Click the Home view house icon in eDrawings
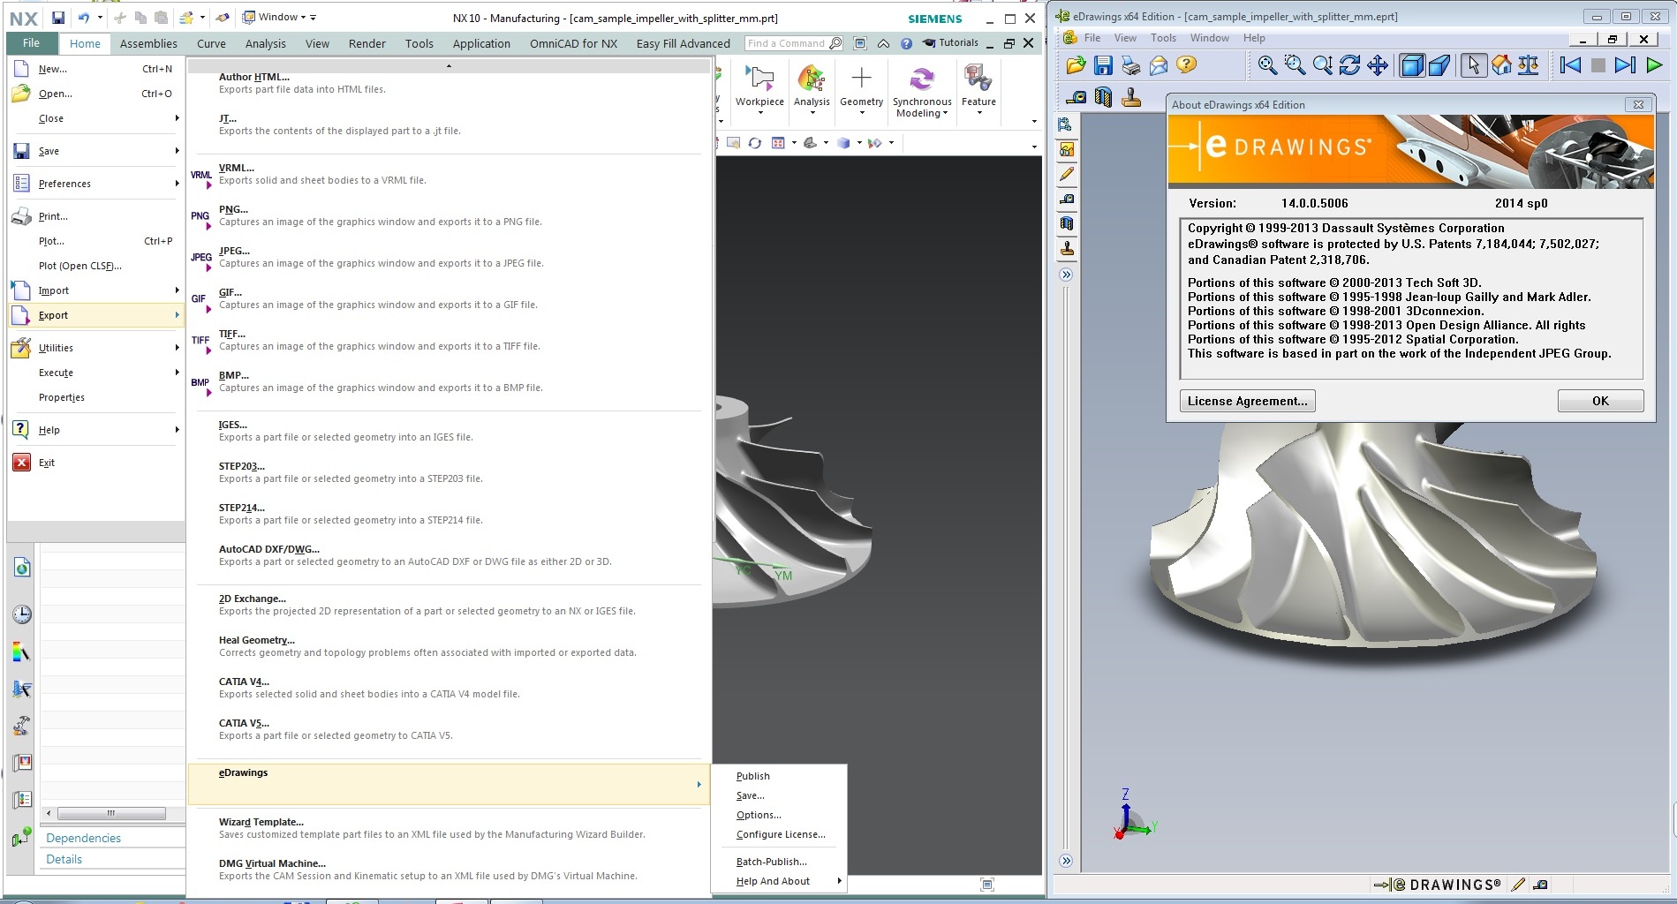Screen dimensions: 1677x904 point(1501,64)
